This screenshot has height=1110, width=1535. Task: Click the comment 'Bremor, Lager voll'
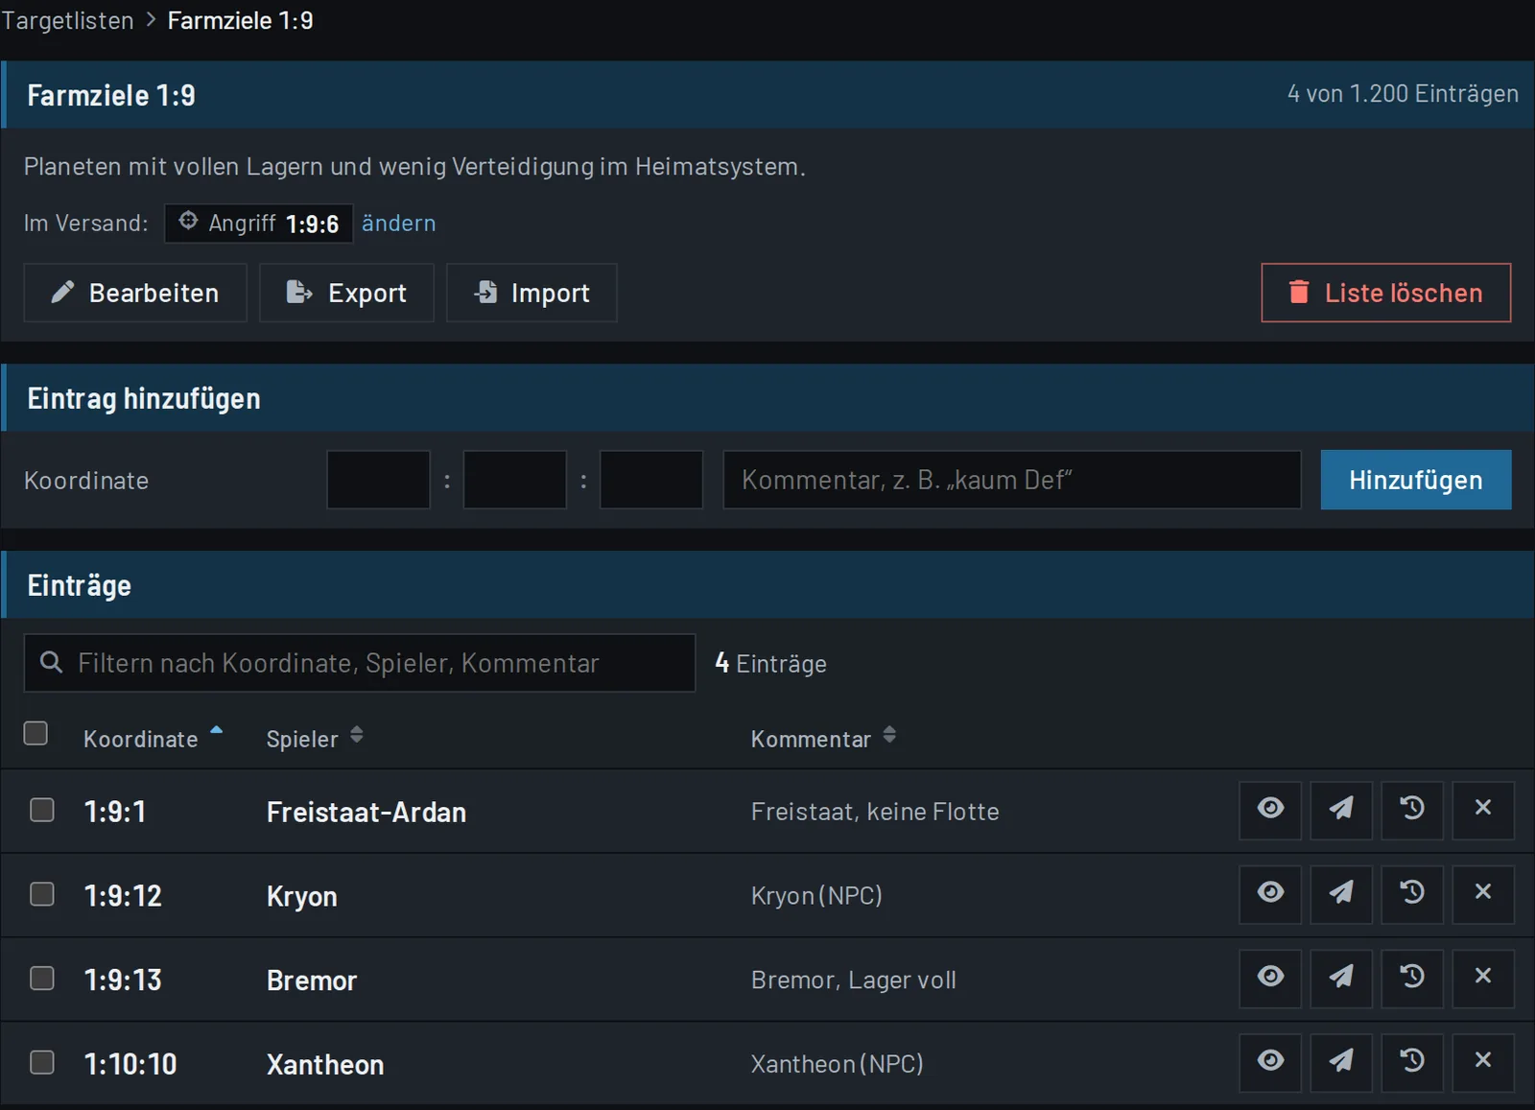pyautogui.click(x=854, y=980)
